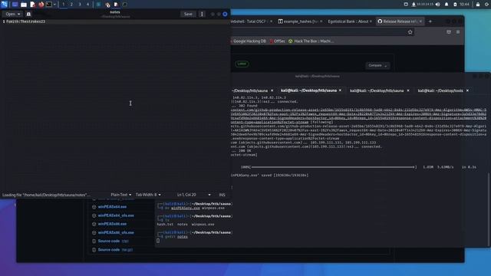Select the Firefox window in the taskbar
Image resolution: width=491 pixels, height=276 pixels.
pos(107,5)
